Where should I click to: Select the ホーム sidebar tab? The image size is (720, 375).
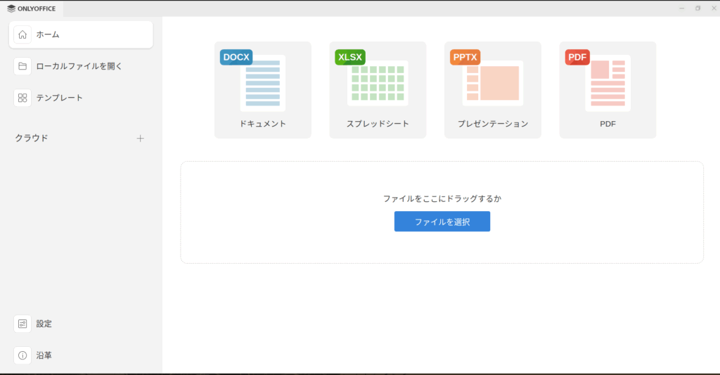pyautogui.click(x=81, y=34)
